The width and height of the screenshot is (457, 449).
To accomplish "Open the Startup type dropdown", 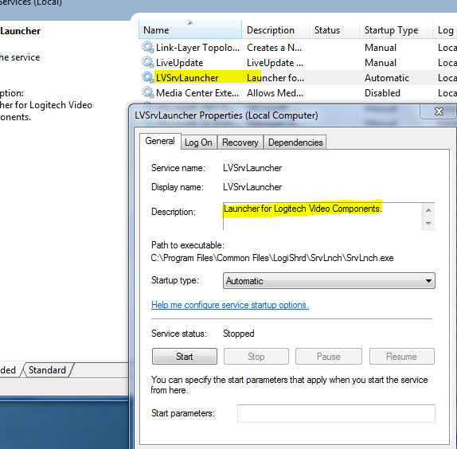I will click(329, 280).
